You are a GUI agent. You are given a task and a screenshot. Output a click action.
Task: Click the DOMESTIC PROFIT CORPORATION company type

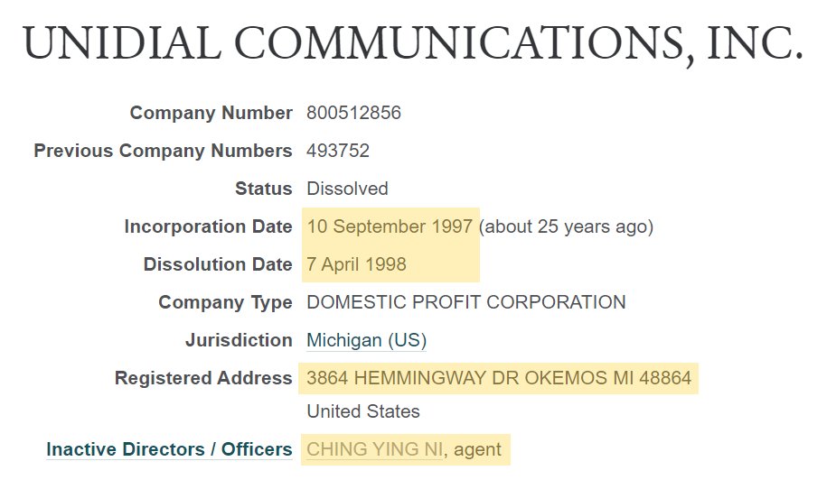pyautogui.click(x=465, y=302)
